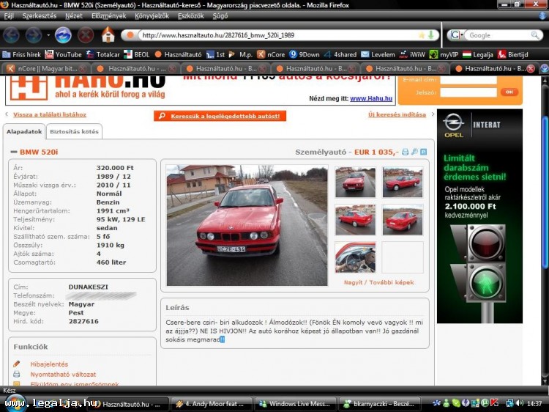Go to the Home page icon
The image size is (549, 412).
tap(108, 34)
